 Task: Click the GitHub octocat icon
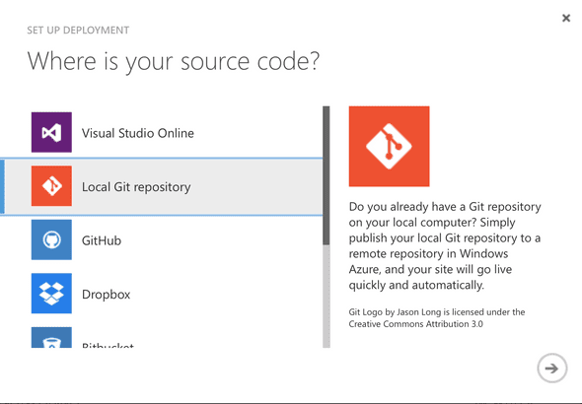(51, 239)
